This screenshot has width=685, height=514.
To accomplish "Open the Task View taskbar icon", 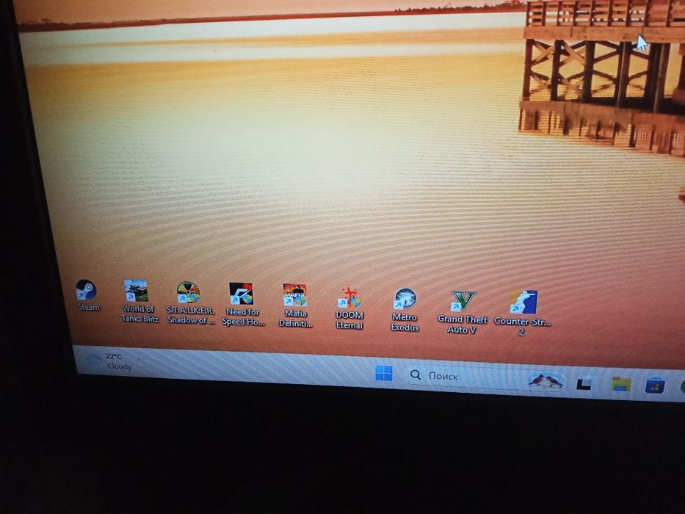I will pyautogui.click(x=584, y=383).
